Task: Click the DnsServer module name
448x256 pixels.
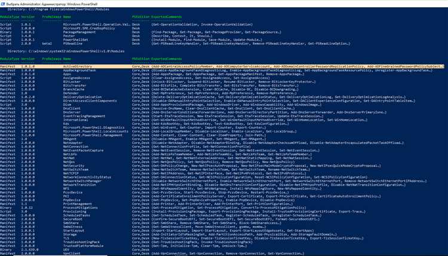Action: [x=72, y=112]
